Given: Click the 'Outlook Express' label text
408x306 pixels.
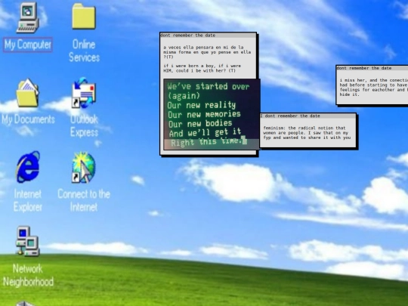Looking at the screenshot, I should click(84, 126).
